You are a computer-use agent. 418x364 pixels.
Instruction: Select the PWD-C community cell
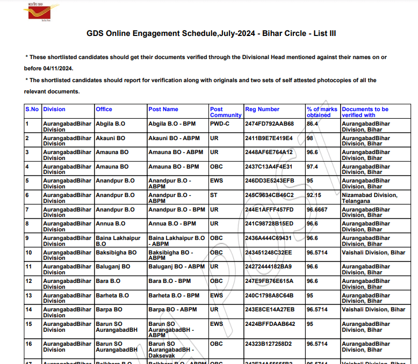click(x=219, y=123)
